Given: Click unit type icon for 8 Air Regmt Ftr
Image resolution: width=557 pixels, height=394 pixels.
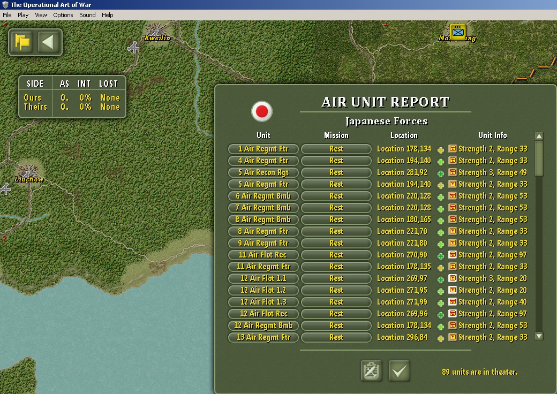Looking at the screenshot, I should tap(452, 231).
